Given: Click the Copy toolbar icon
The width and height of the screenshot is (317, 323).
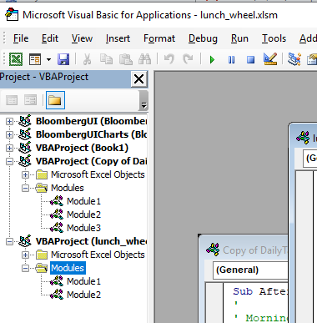Looking at the screenshot, I should (106, 59).
